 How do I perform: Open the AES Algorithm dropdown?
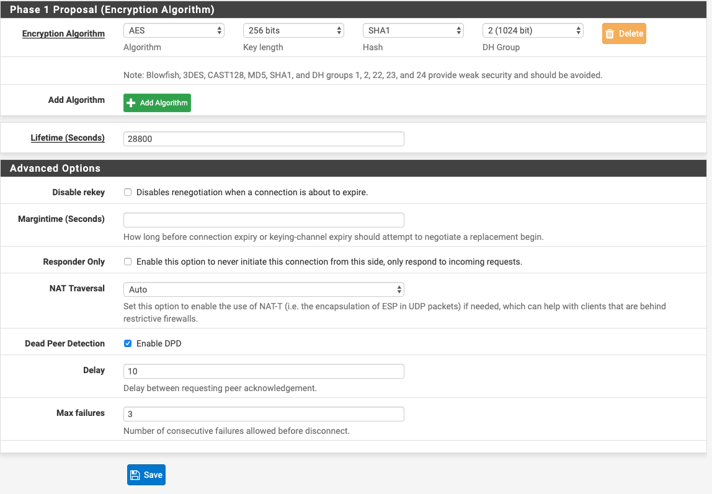pyautogui.click(x=174, y=30)
